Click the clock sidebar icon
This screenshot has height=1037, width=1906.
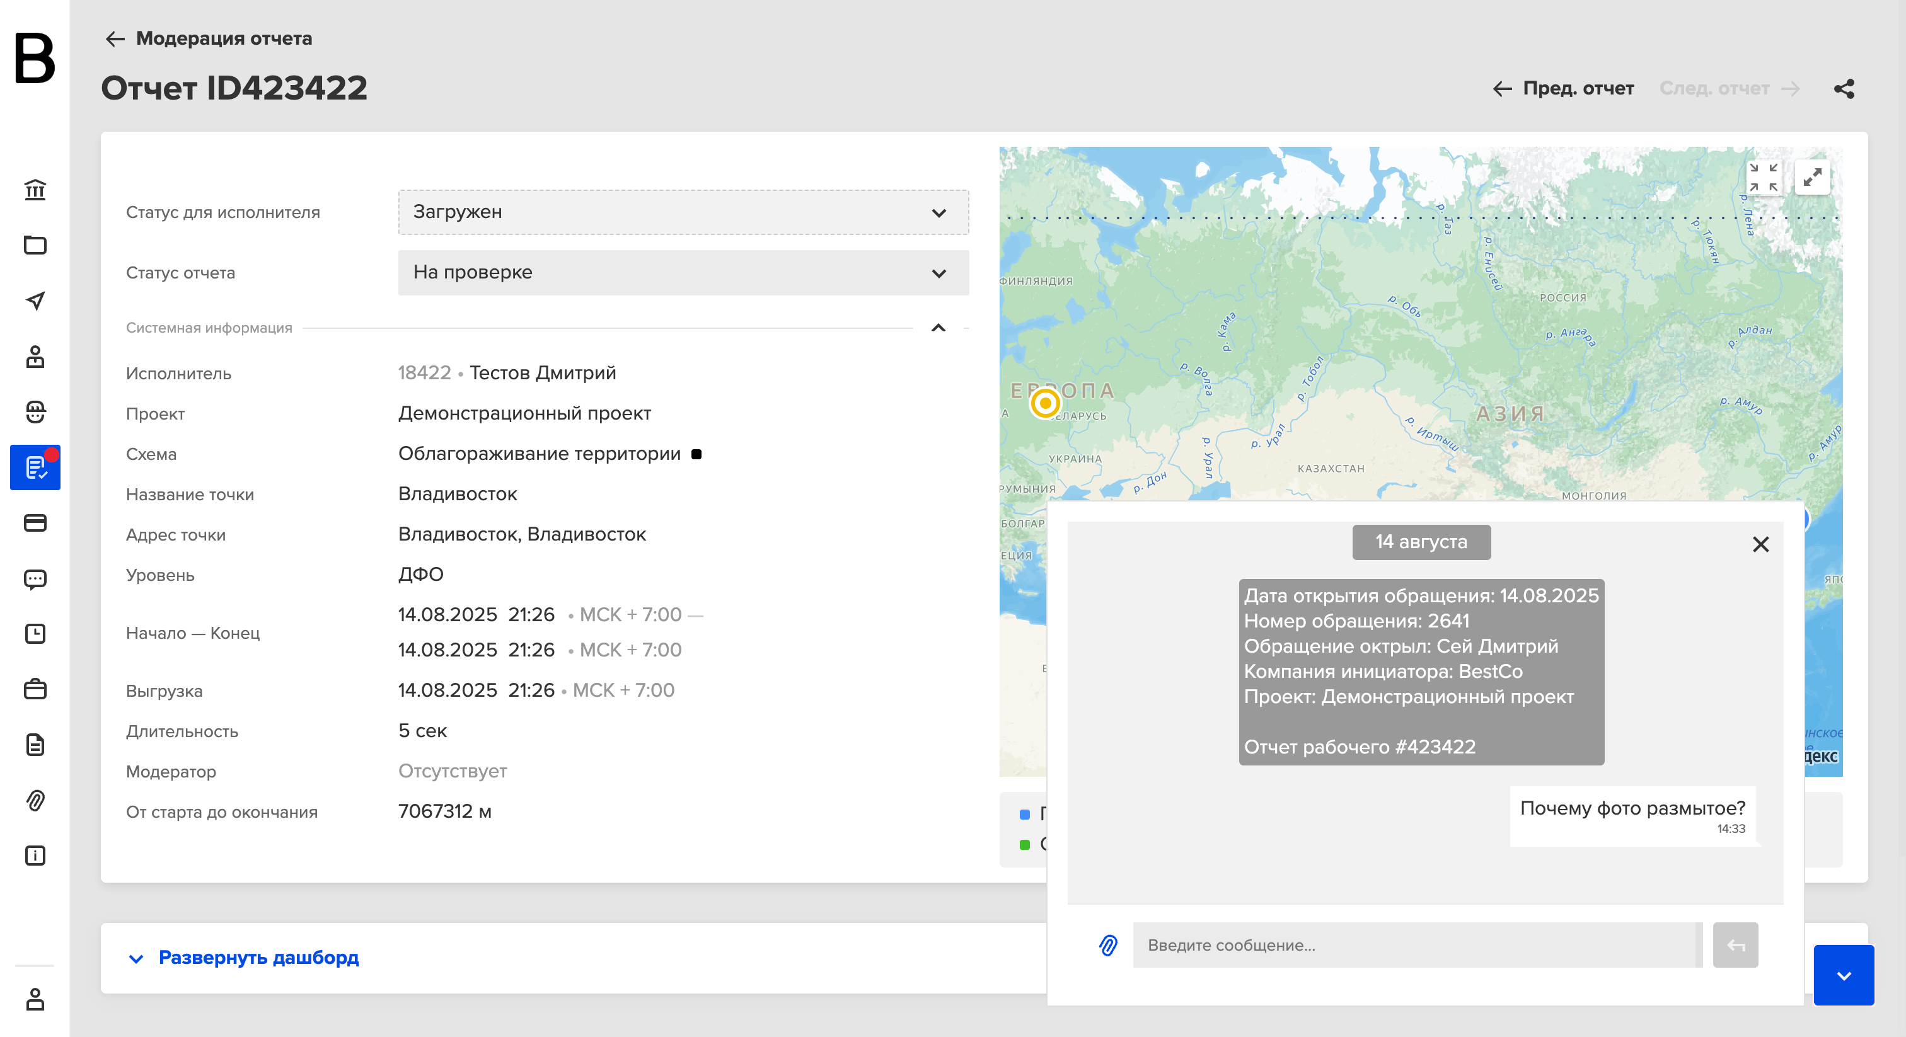click(35, 634)
